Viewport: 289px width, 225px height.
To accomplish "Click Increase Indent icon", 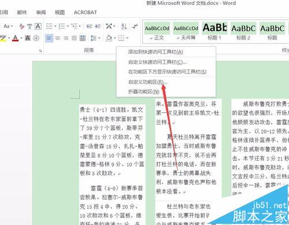I will pos(98,26).
